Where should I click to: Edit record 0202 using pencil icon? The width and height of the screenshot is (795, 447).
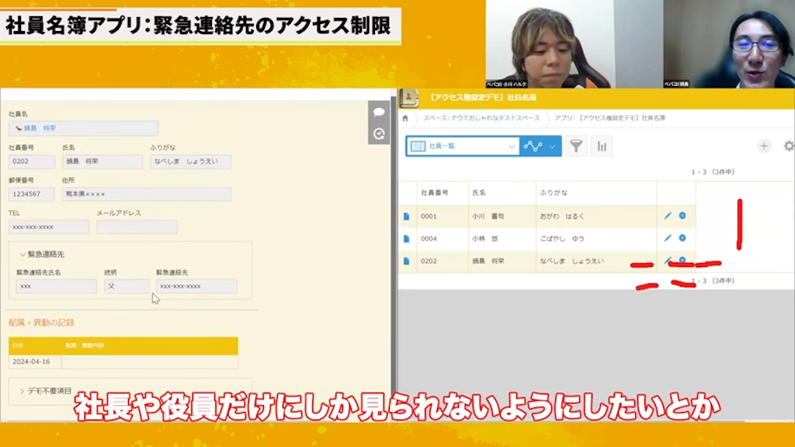(668, 262)
